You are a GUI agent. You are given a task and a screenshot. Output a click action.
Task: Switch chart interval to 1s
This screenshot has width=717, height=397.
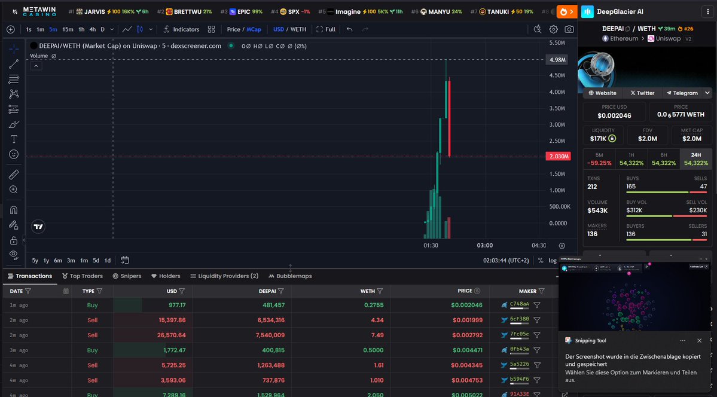tap(29, 29)
